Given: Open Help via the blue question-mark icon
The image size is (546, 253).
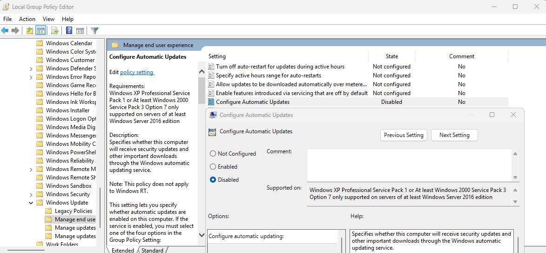Looking at the screenshot, I should 69,31.
